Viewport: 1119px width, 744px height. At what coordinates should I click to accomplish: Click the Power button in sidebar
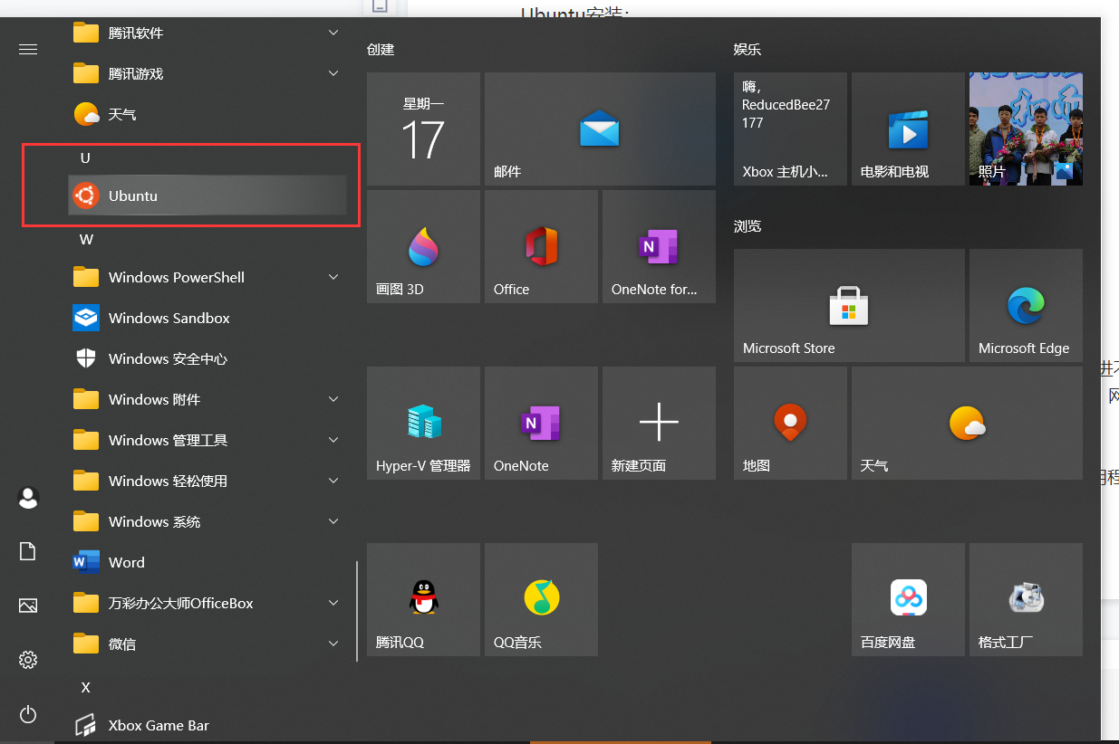[x=28, y=714]
